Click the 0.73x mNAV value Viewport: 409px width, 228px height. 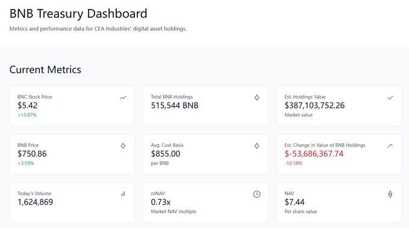161,202
